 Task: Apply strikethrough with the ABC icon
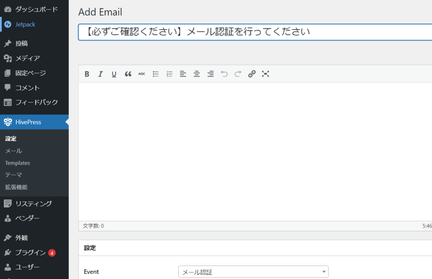coord(142,74)
